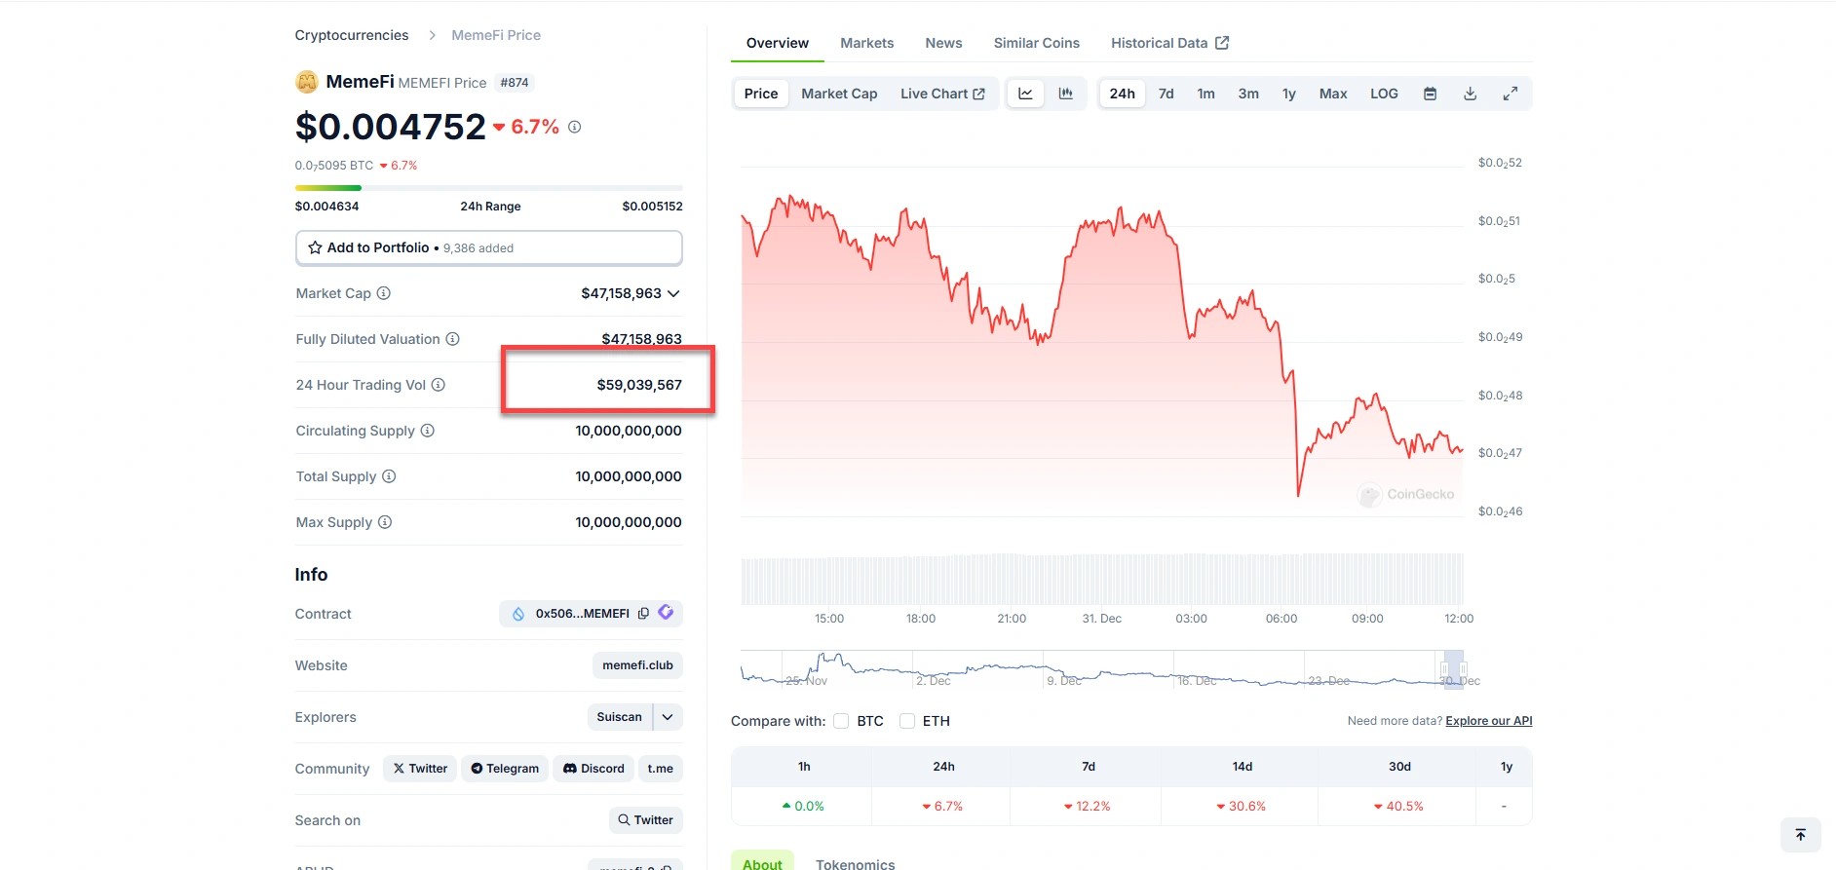Open the Explore our API link

point(1488,721)
